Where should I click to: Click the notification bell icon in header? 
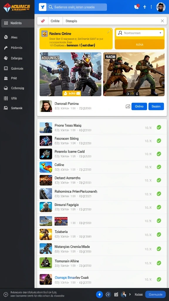tap(137, 7)
